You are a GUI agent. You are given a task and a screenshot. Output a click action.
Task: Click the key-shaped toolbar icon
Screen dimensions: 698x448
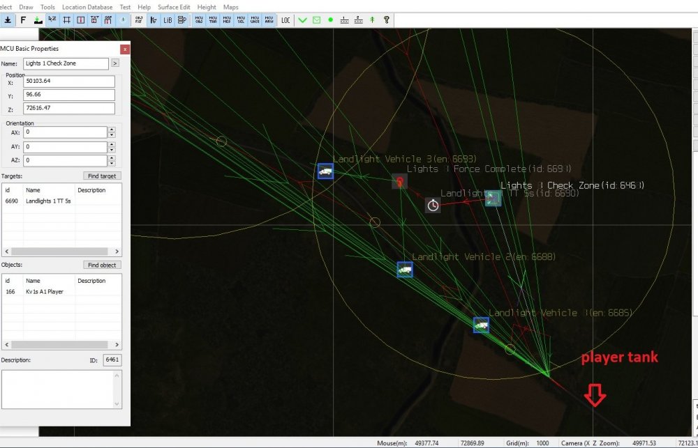click(x=387, y=20)
